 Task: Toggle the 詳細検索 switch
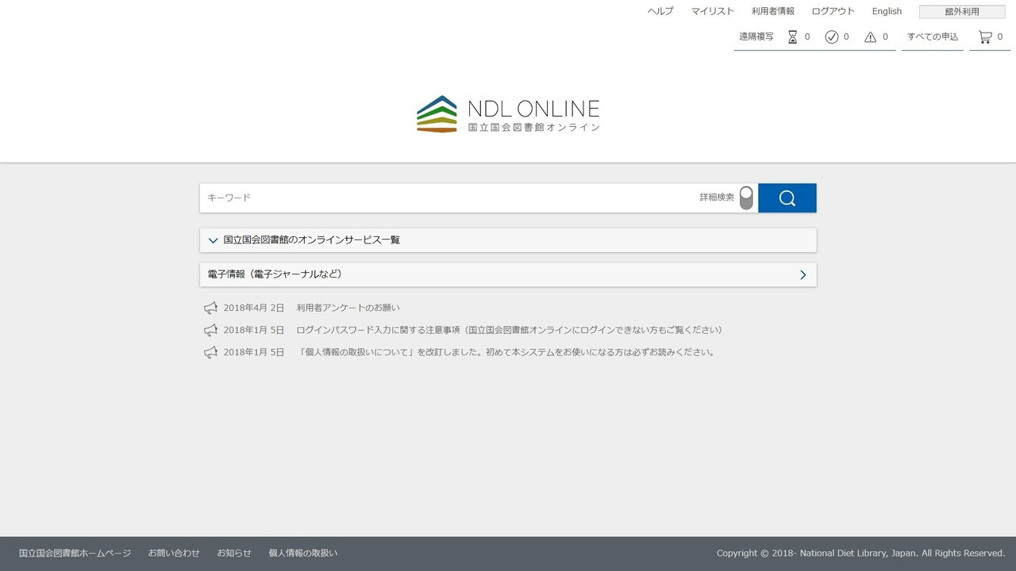746,198
